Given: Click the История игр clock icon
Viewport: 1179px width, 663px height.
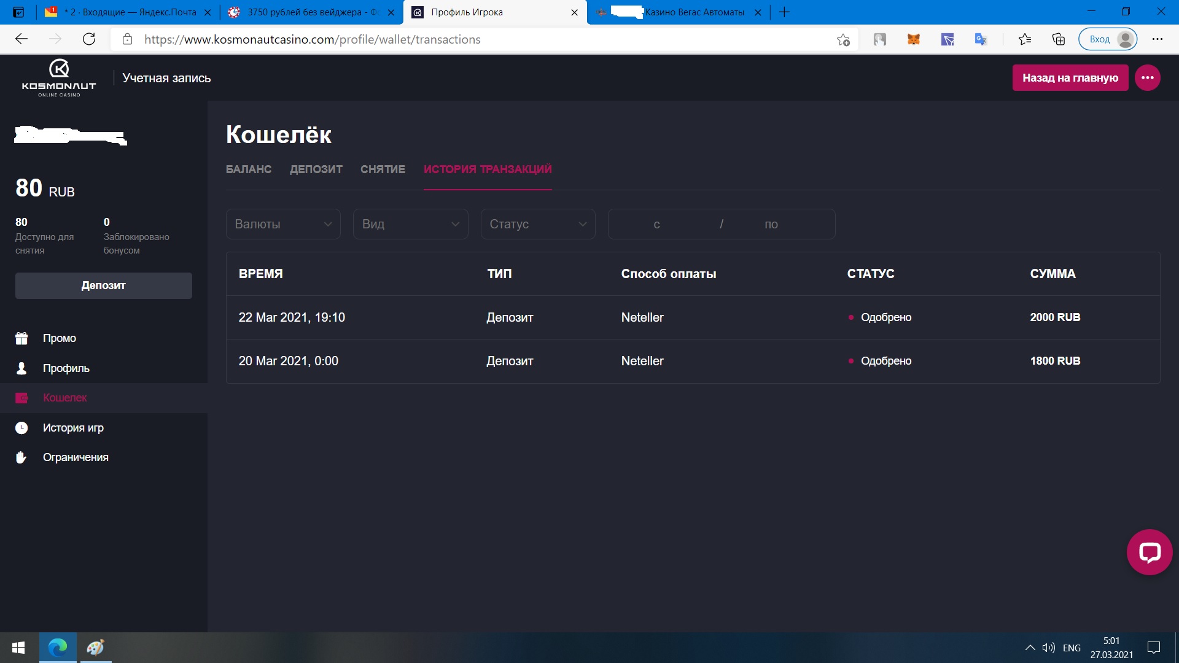Looking at the screenshot, I should click(x=21, y=428).
